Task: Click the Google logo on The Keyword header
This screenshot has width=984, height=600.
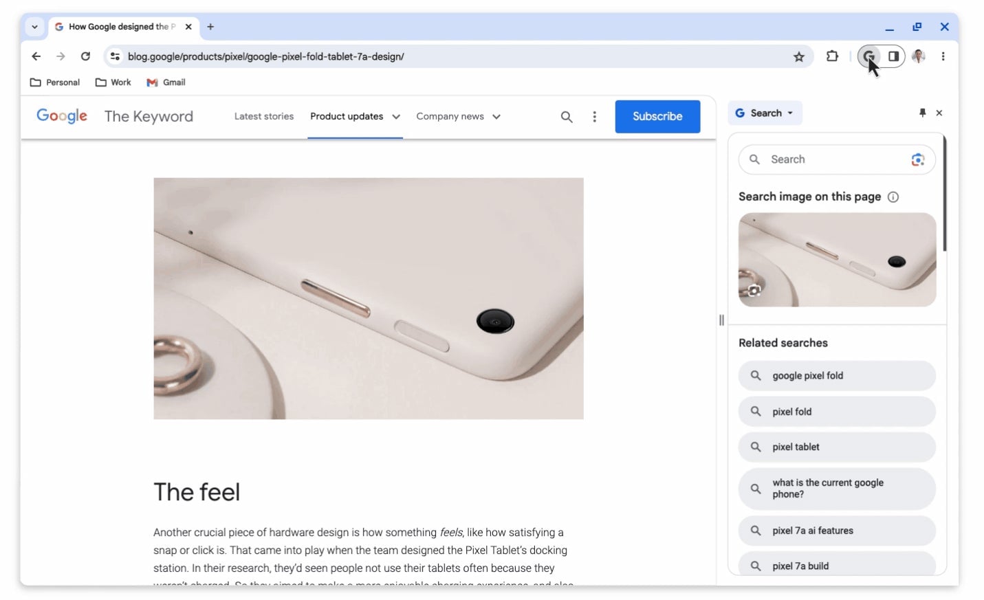Action: 61,116
